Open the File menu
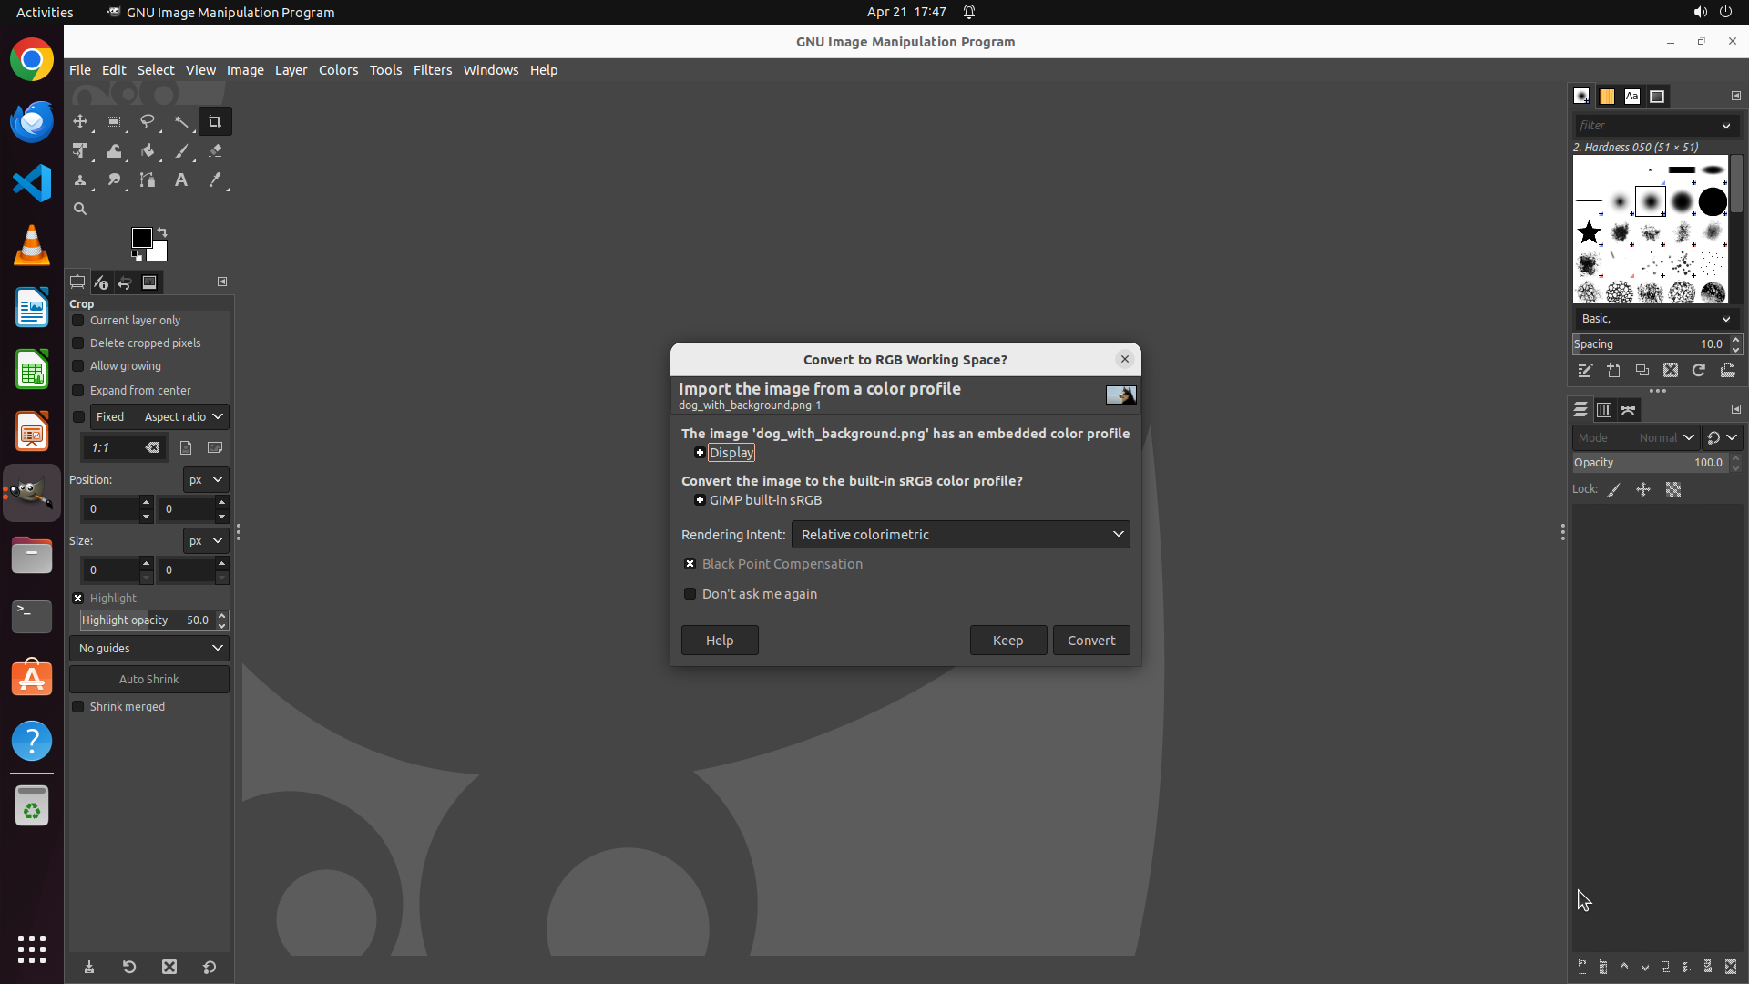 click(80, 70)
